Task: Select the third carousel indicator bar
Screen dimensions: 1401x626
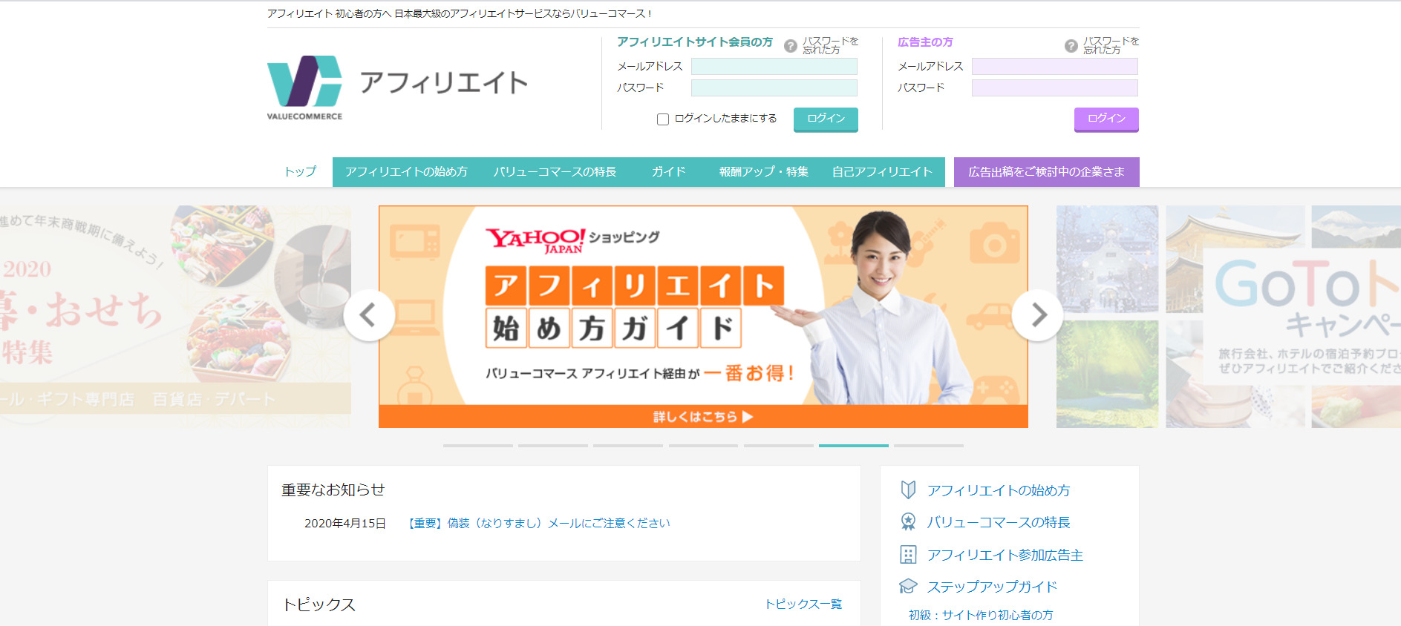Action: pos(628,446)
